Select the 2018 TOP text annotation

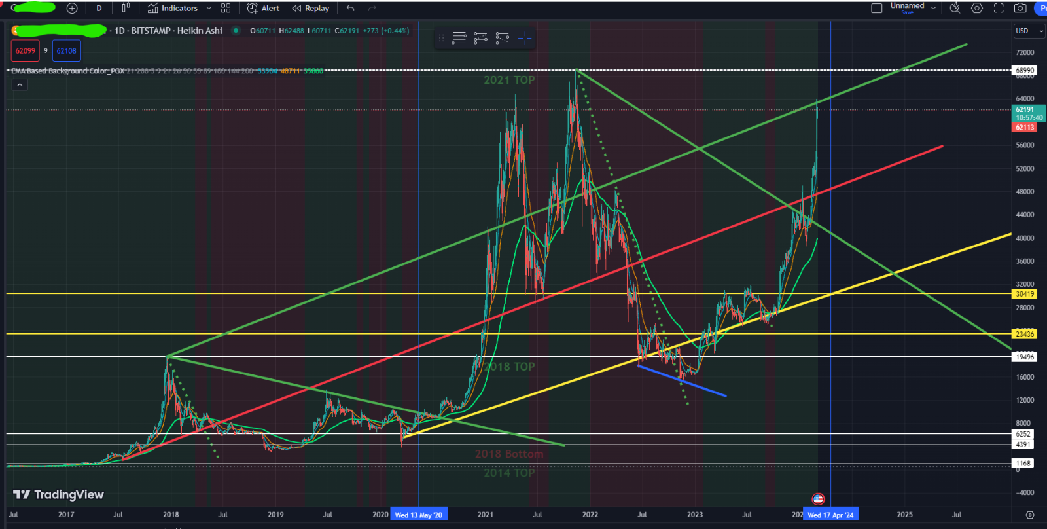coord(509,367)
